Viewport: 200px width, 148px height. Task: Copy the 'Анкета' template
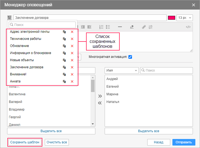click(64, 81)
